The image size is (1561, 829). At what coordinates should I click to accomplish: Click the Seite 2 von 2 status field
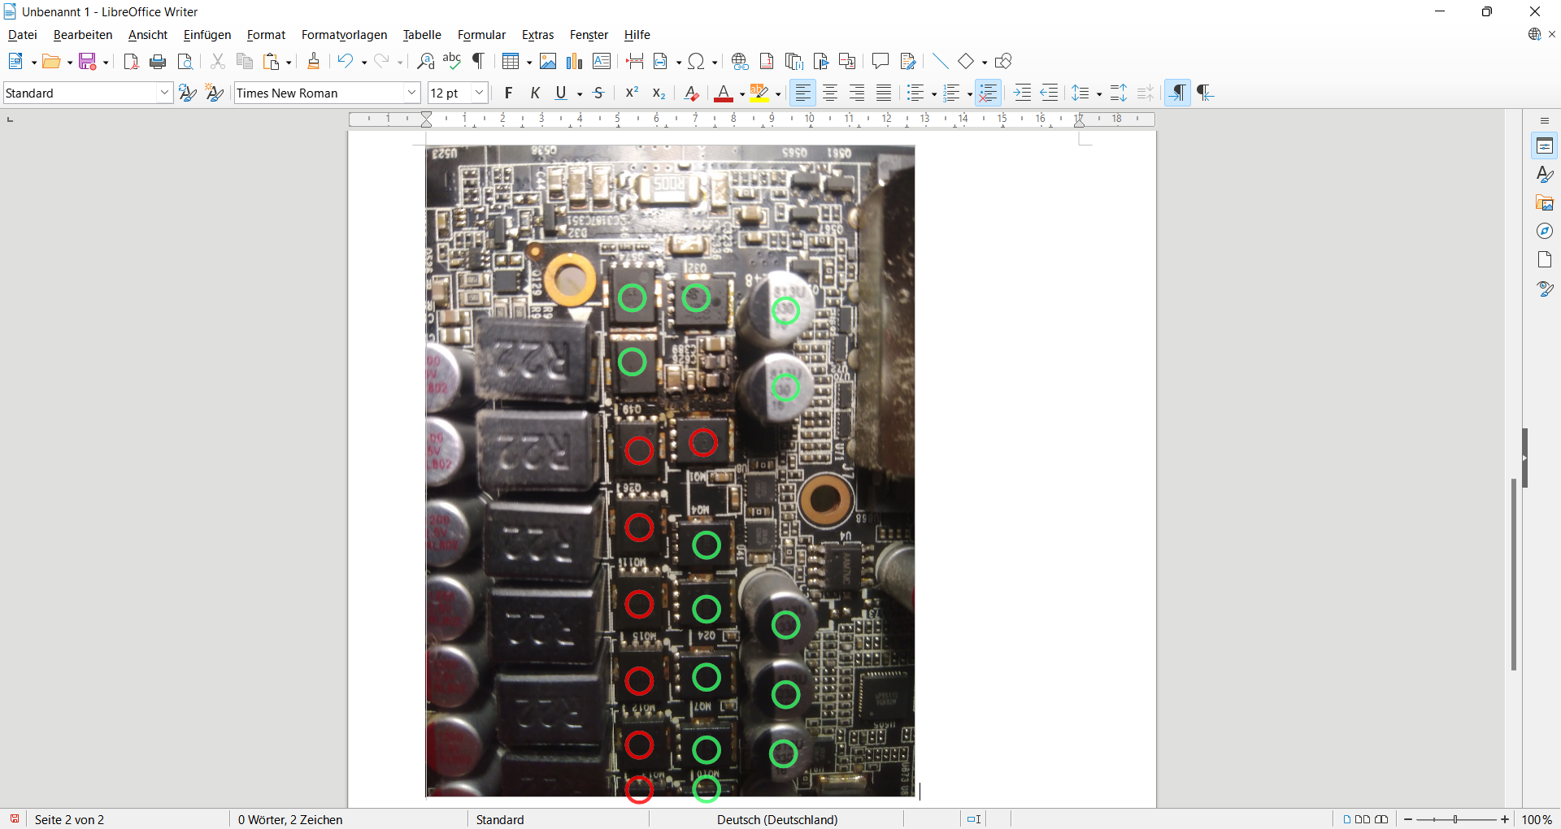[x=69, y=819]
